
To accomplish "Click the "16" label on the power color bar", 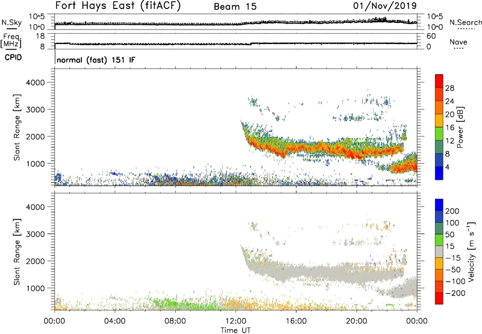I will tap(449, 128).
